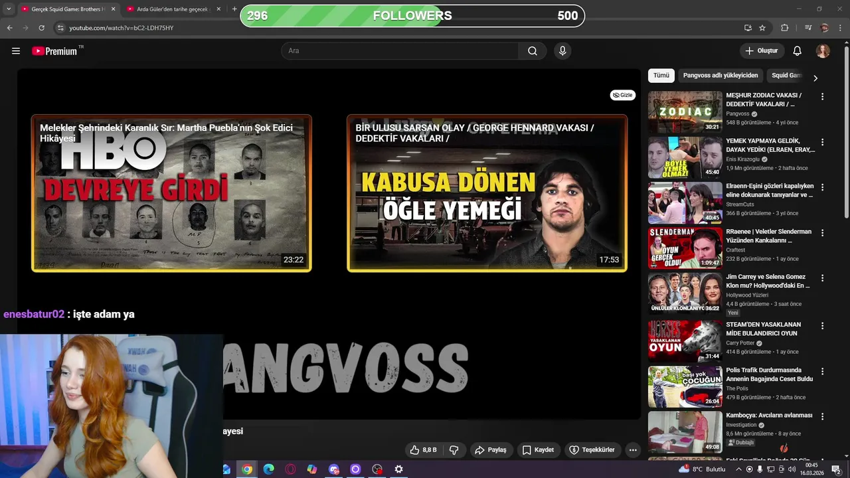Open options for Polis Trafik Durdurmasında video
Image resolution: width=850 pixels, height=478 pixels.
(x=822, y=371)
